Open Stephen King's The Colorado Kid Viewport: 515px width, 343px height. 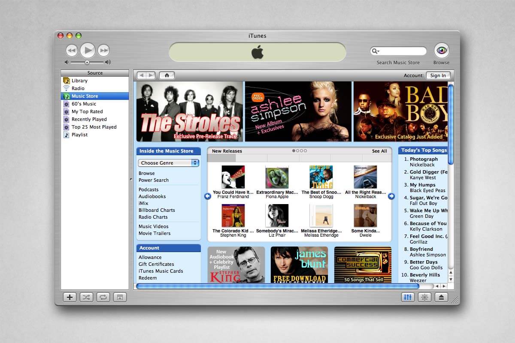233,216
